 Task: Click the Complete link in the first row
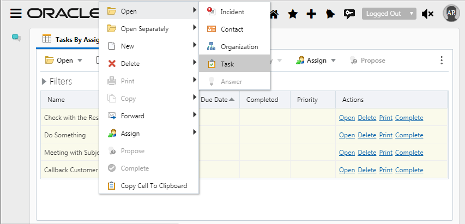409,118
